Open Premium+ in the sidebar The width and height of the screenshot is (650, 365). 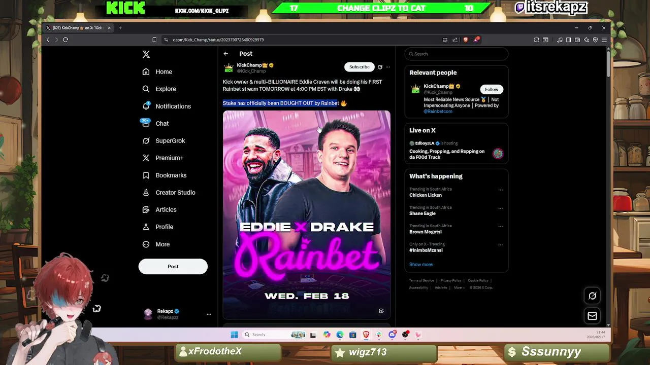(162, 158)
